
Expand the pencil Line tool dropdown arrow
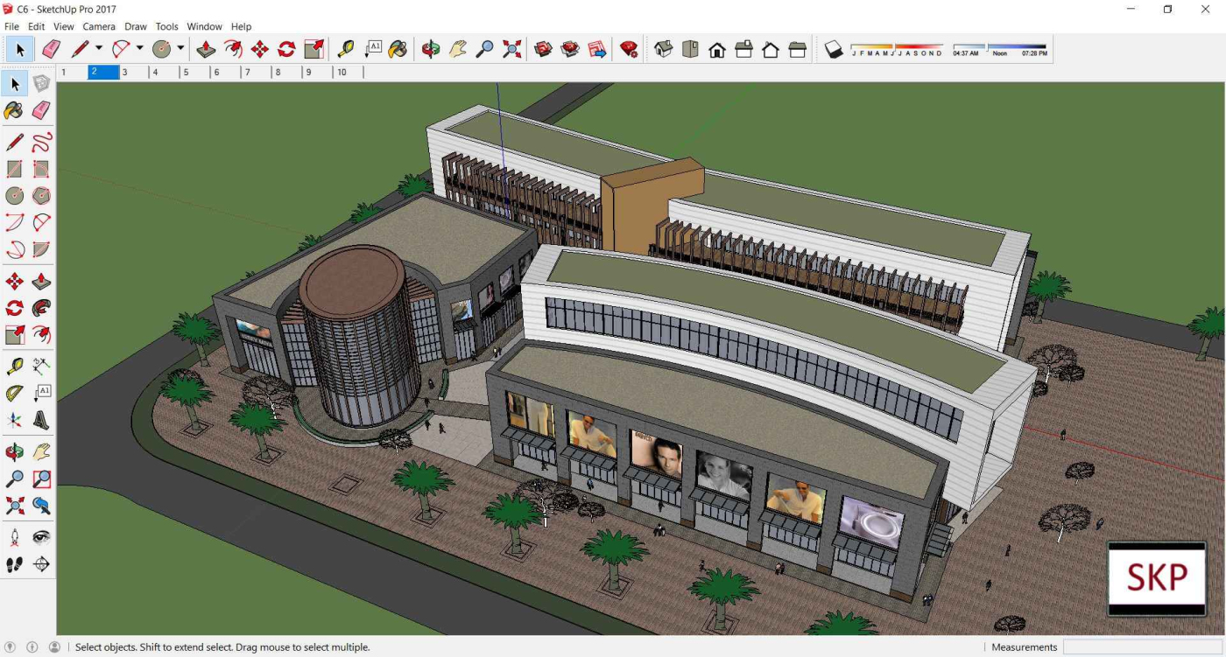pos(99,49)
